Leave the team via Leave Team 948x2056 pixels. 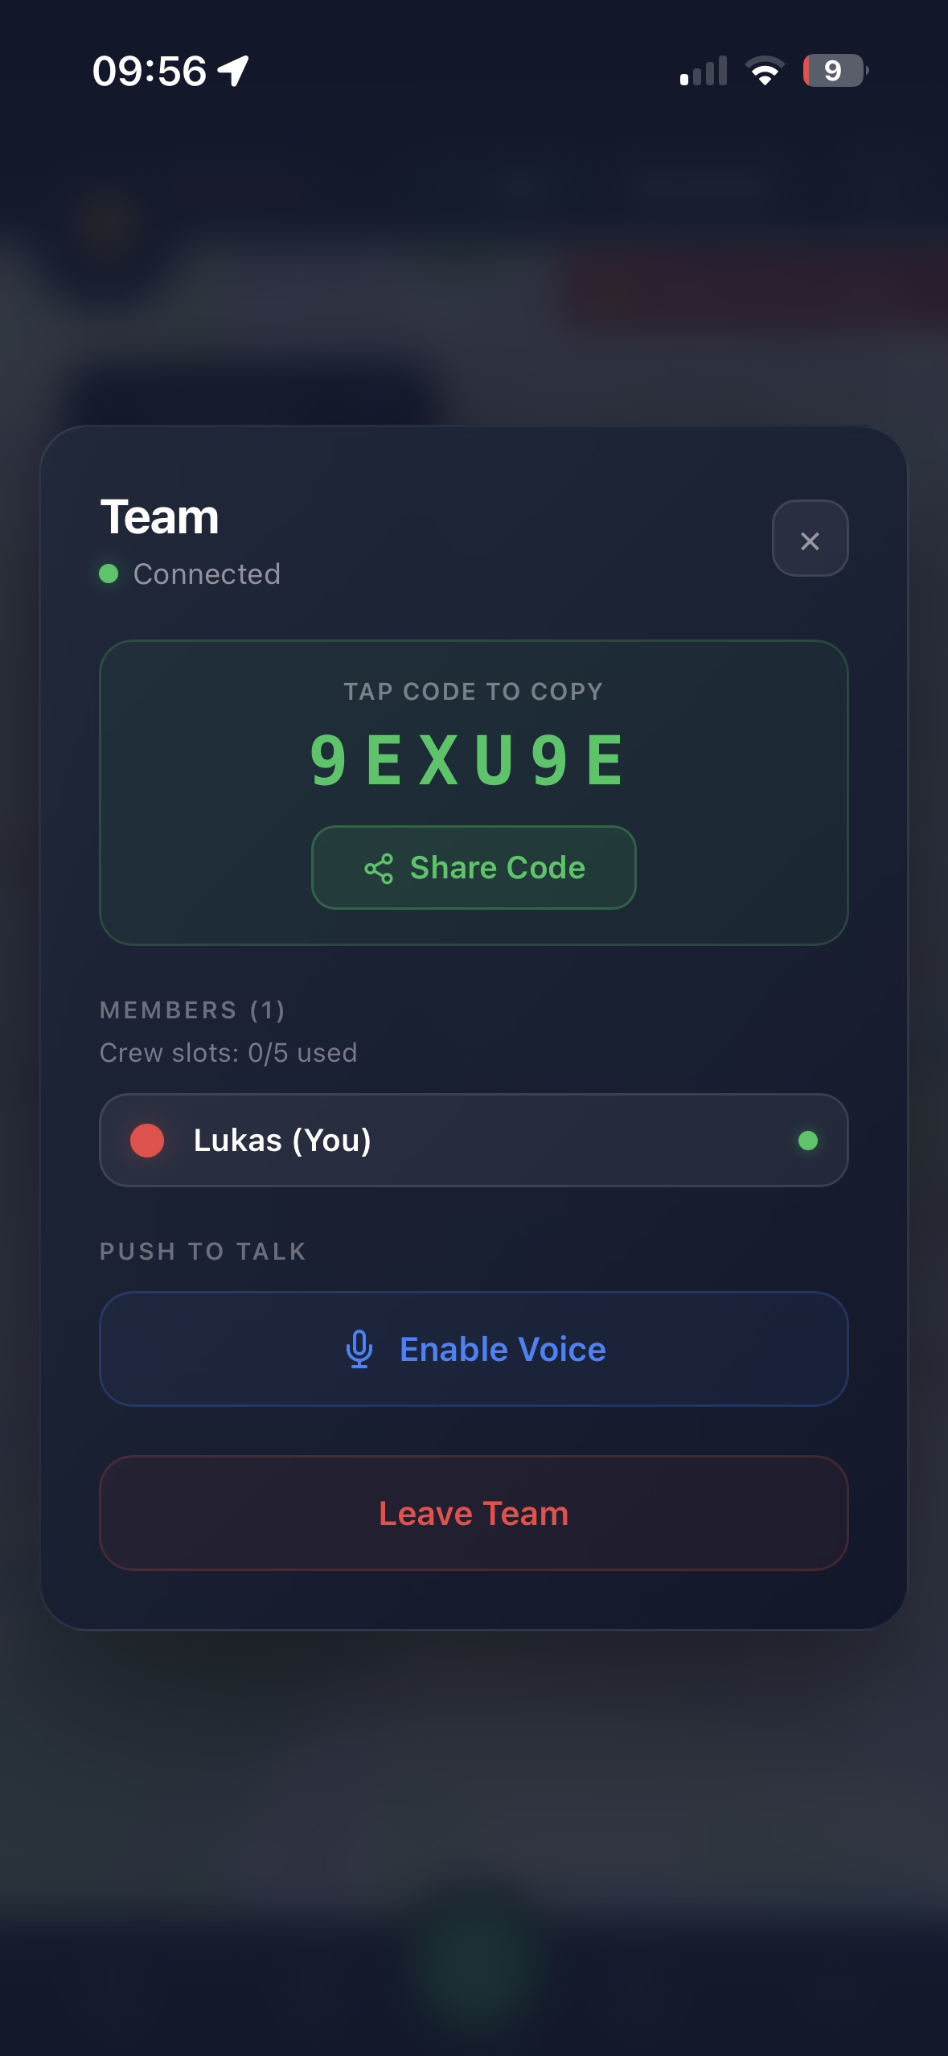pos(474,1513)
